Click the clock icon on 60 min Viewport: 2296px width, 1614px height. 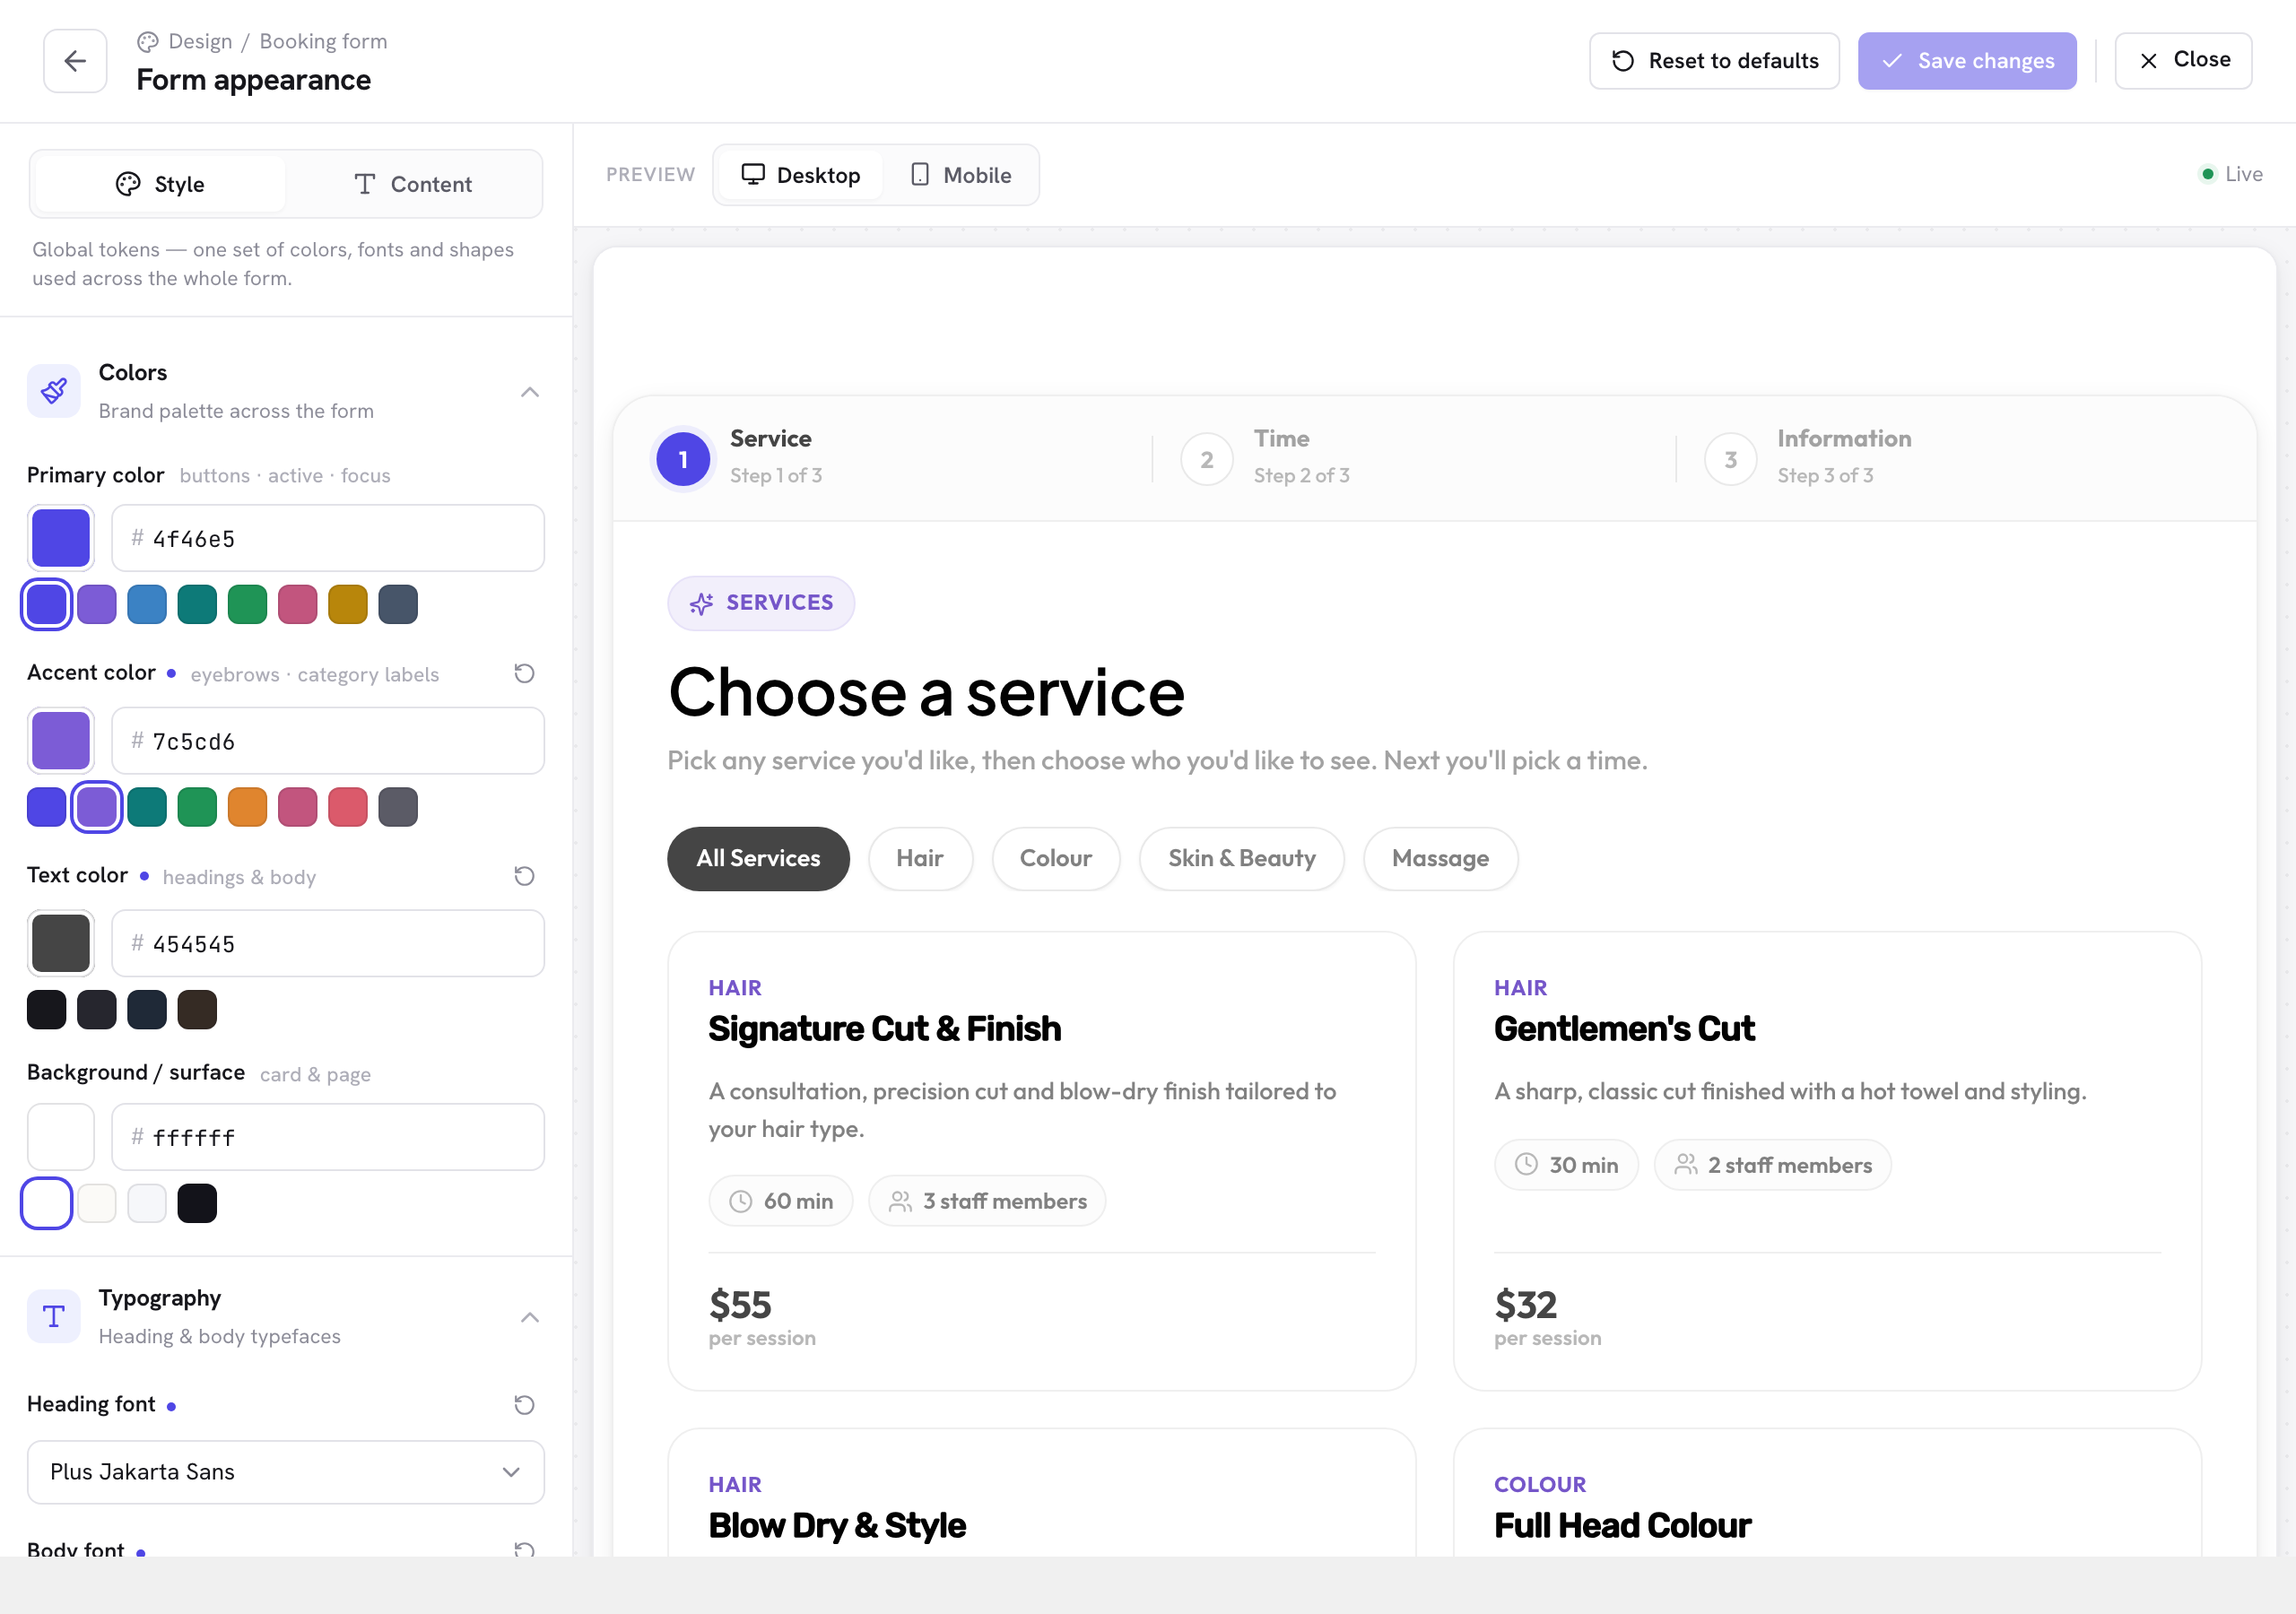(x=740, y=1201)
